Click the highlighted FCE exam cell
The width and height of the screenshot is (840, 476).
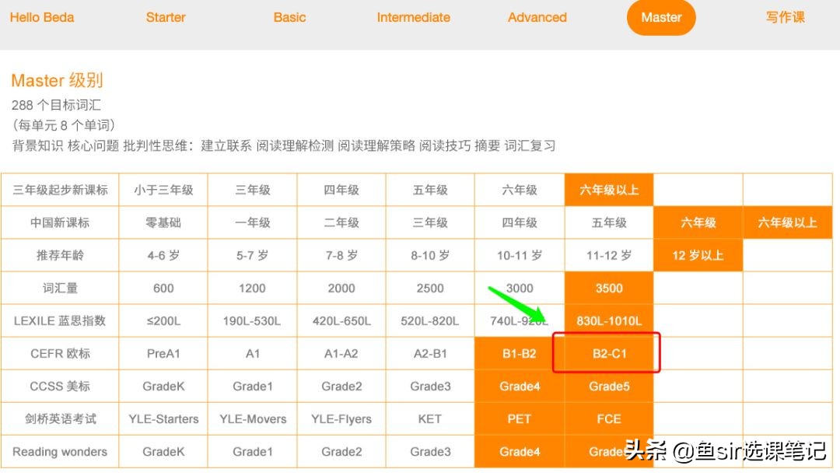(609, 418)
